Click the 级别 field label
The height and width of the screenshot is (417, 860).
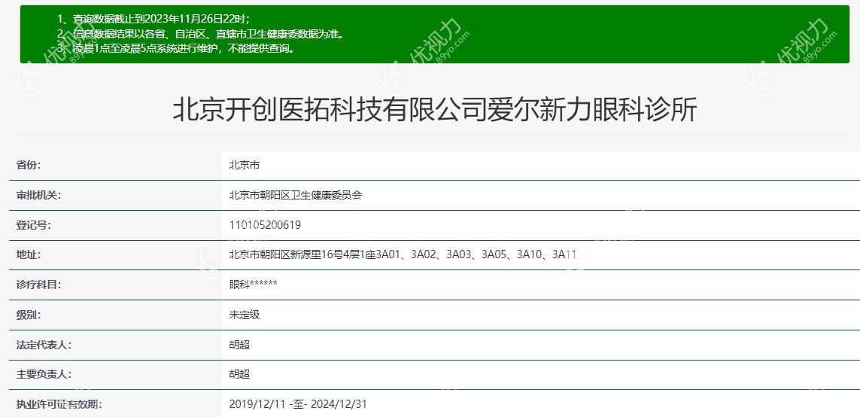click(29, 315)
